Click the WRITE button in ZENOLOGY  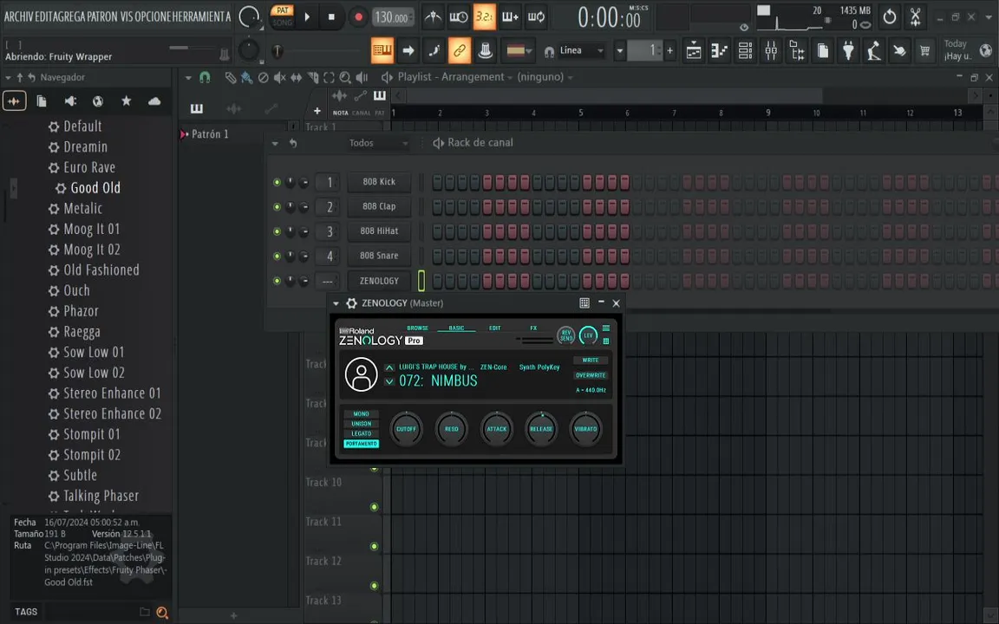591,361
